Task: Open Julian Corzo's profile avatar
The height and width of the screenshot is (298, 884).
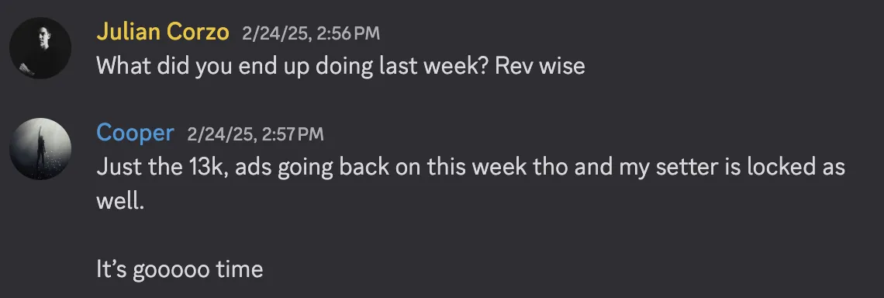Action: (x=40, y=48)
